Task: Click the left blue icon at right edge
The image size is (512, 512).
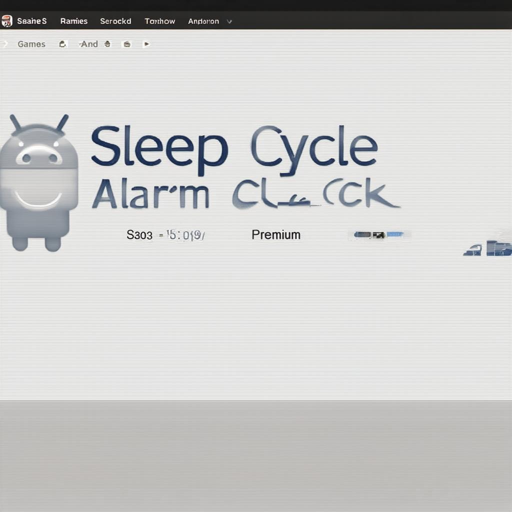Action: [472, 249]
